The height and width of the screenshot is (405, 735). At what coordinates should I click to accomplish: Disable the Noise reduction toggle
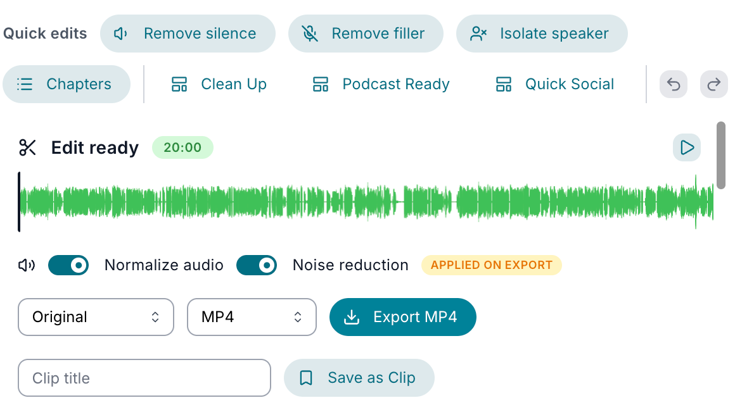tap(257, 266)
